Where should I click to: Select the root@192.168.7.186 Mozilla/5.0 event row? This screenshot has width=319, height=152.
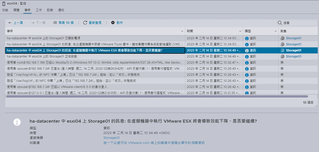(161, 63)
